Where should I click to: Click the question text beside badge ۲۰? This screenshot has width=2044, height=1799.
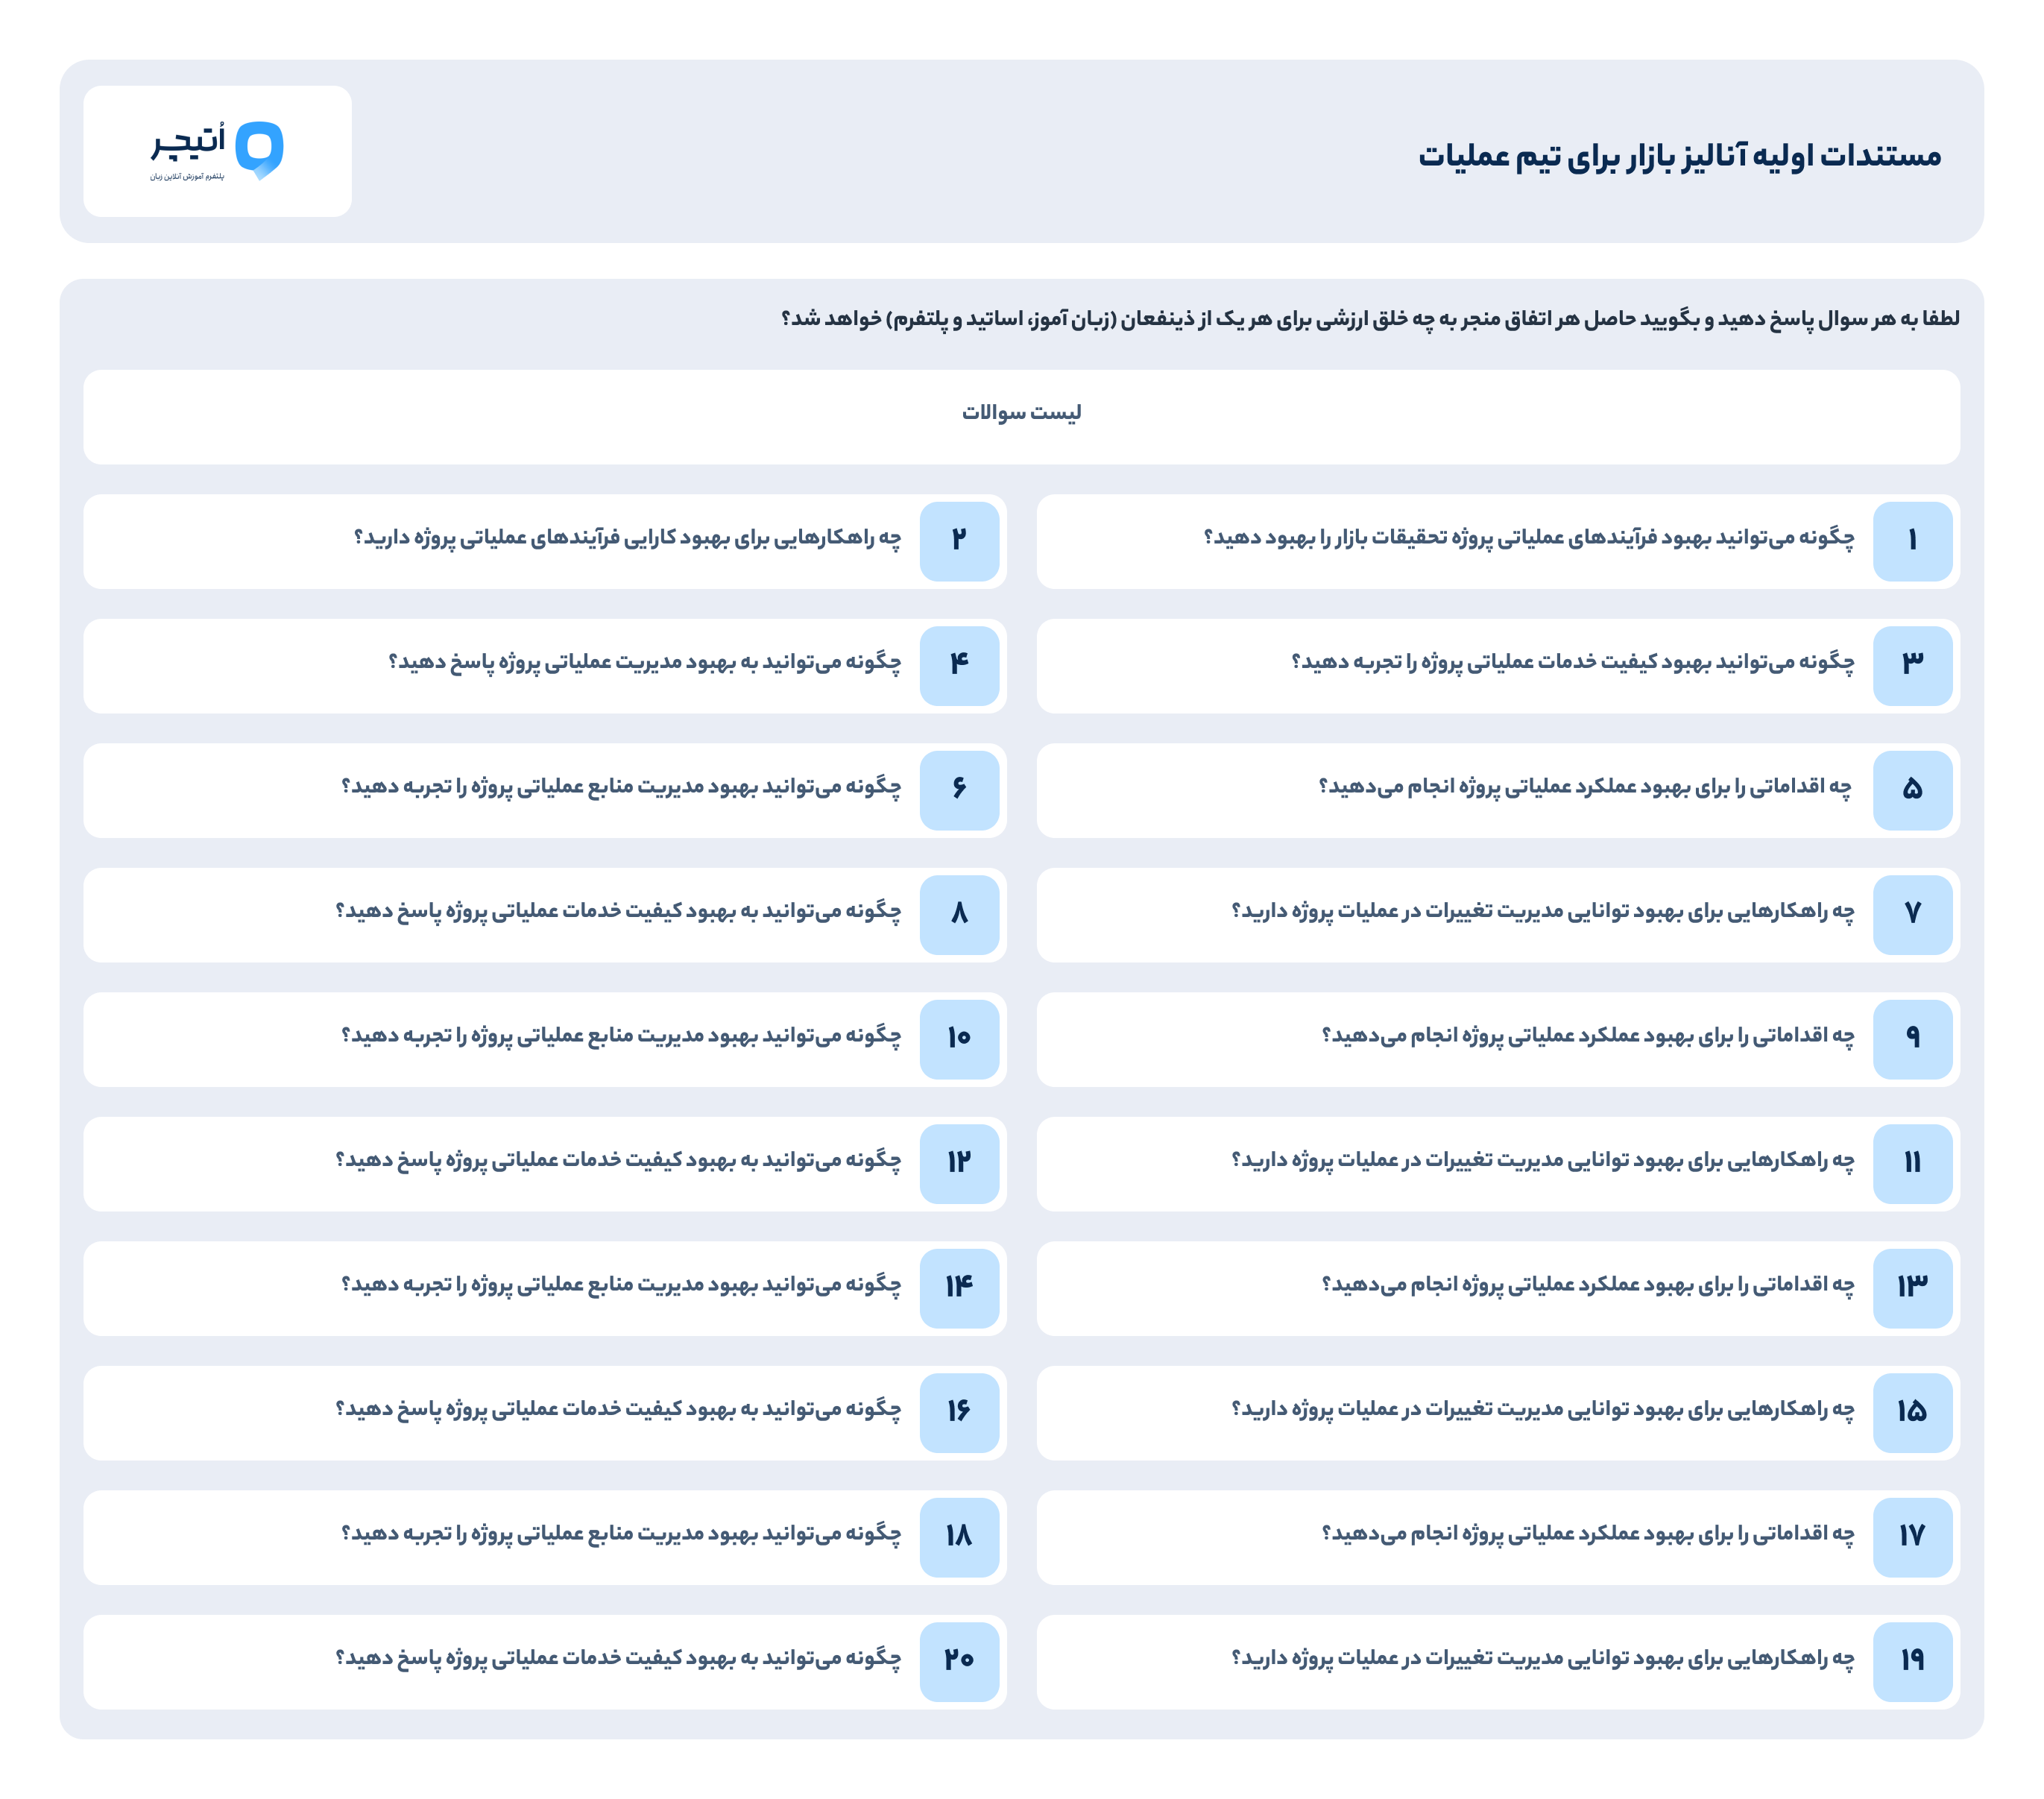618,1658
